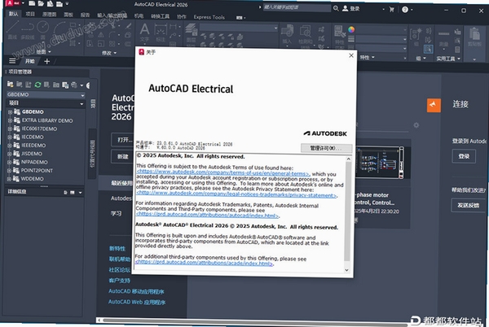Select the Circle (圆) drawing tool

click(x=42, y=30)
